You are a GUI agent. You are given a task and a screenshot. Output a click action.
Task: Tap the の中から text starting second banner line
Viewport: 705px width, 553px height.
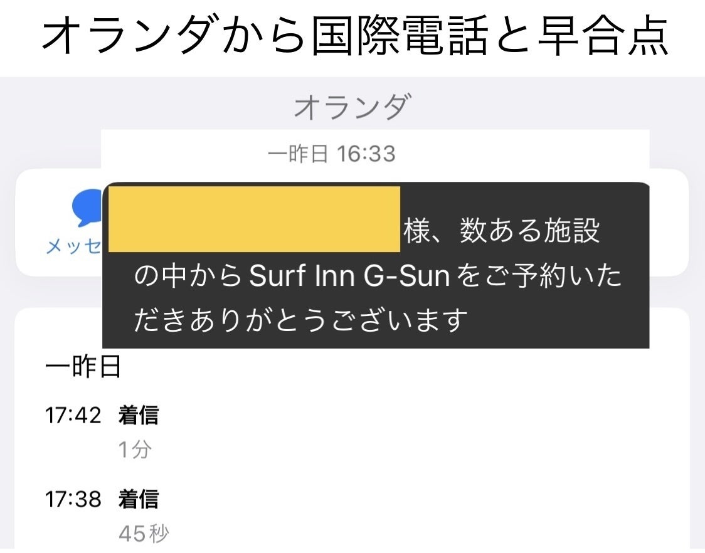(188, 276)
